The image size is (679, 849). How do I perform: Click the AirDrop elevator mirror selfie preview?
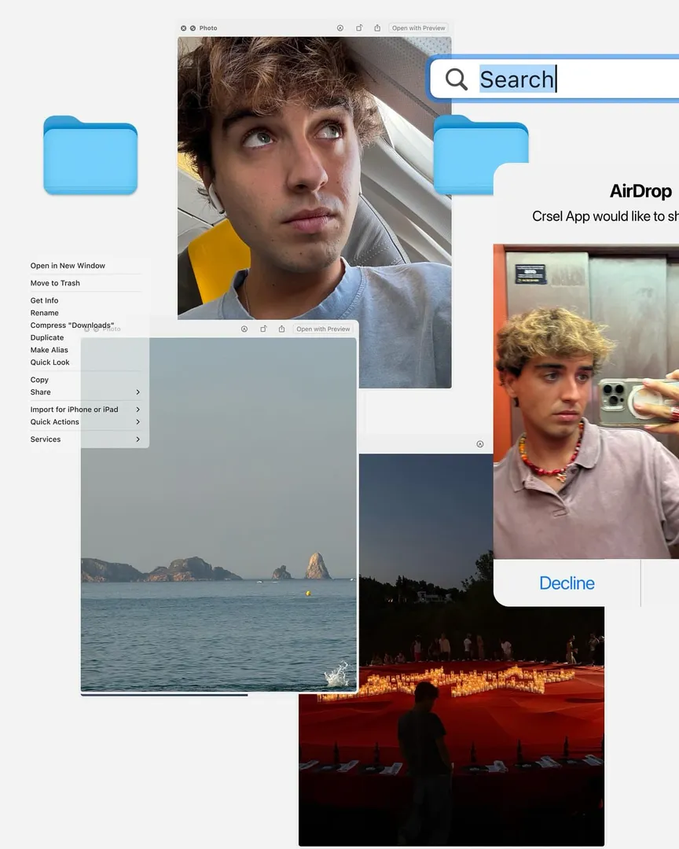click(x=585, y=401)
